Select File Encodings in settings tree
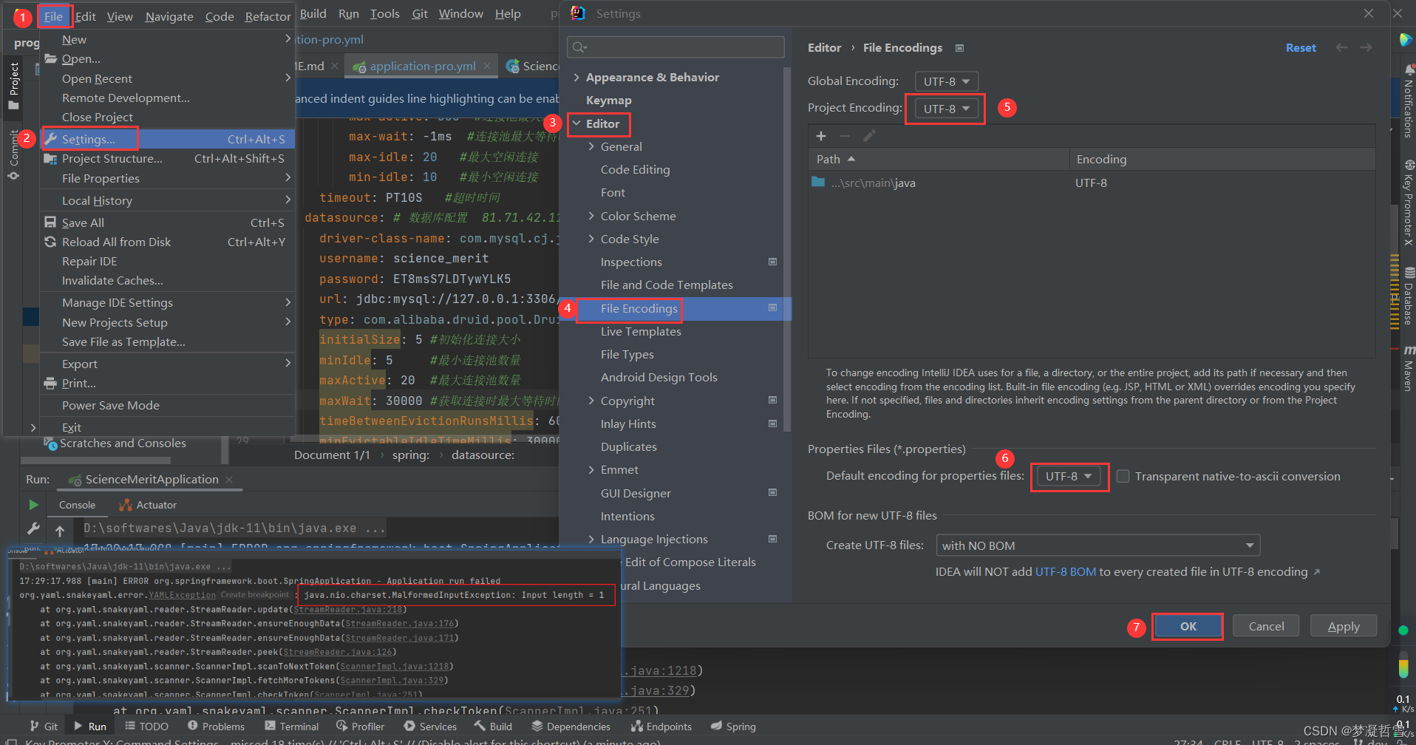 639,309
